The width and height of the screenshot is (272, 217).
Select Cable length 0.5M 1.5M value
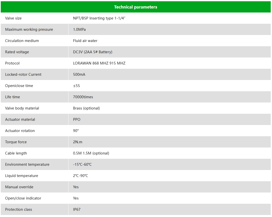pos(91,153)
